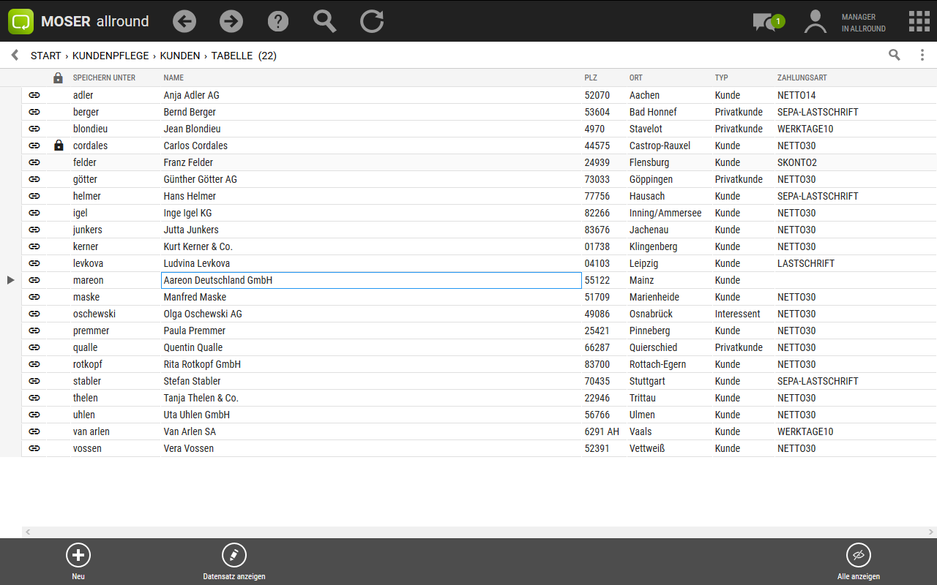Open the three-dot overflow menu
Screen dimensions: 937x585
coord(922,55)
